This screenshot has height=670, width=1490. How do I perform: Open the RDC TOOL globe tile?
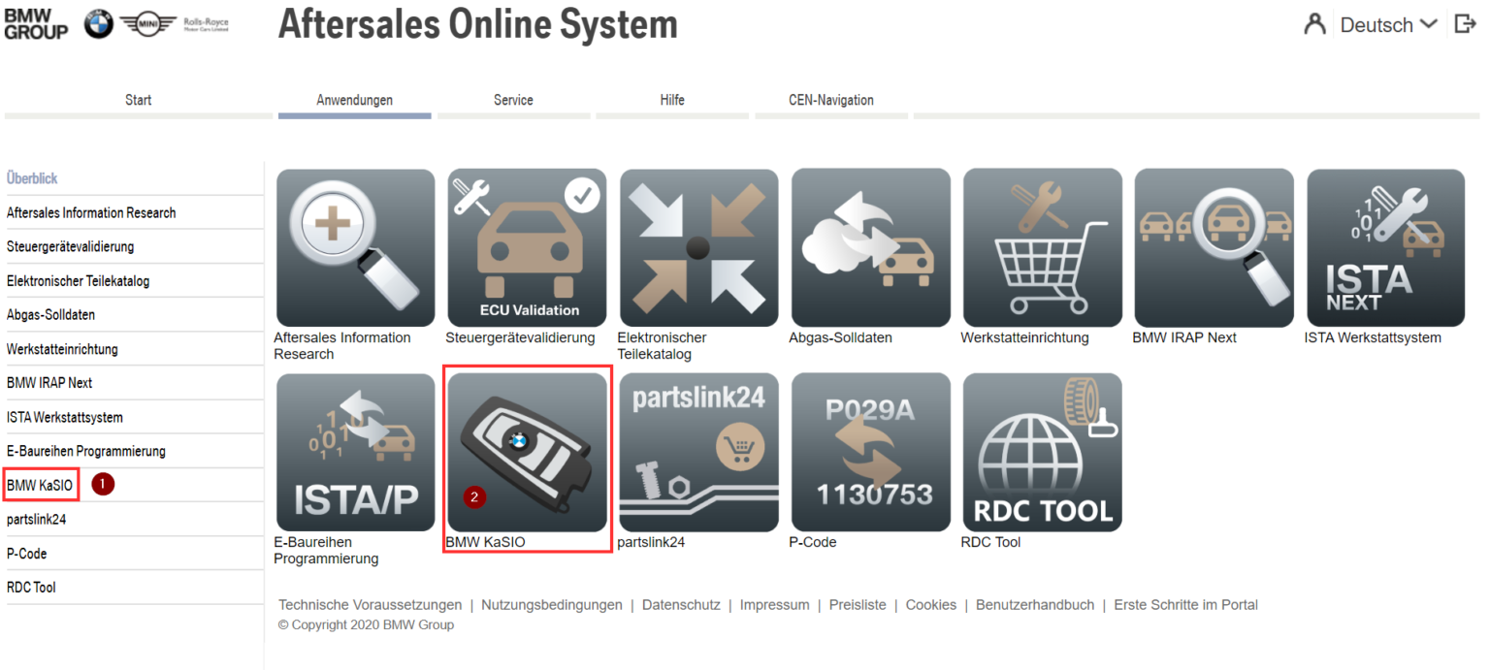click(x=1042, y=452)
